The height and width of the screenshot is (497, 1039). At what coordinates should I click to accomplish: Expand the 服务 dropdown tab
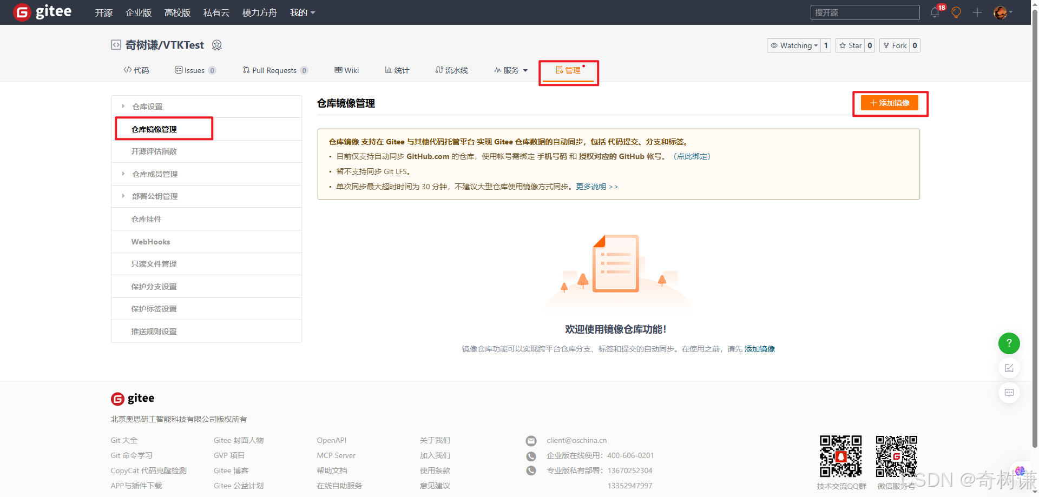tap(511, 70)
